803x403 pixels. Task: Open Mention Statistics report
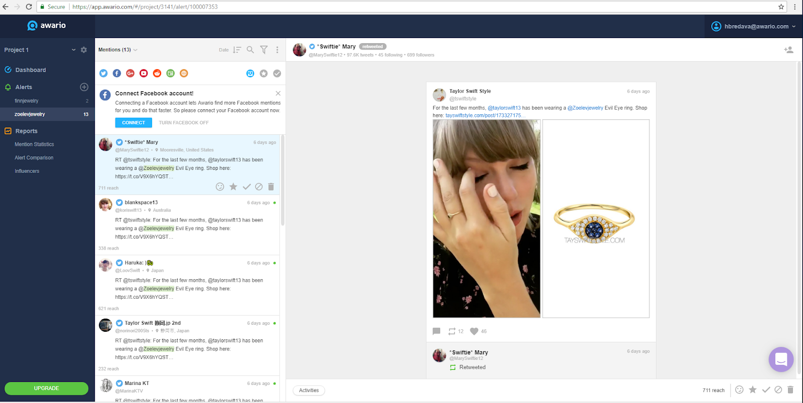point(34,144)
